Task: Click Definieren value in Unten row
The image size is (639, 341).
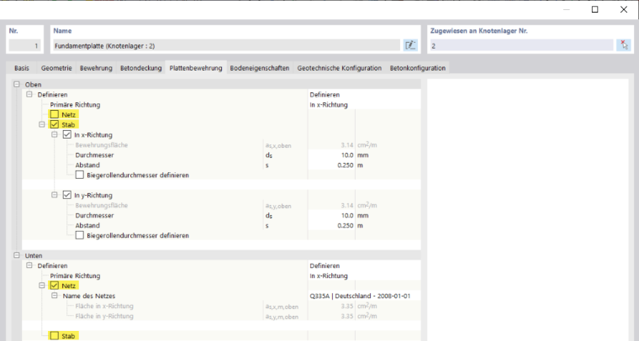Action: (364, 265)
